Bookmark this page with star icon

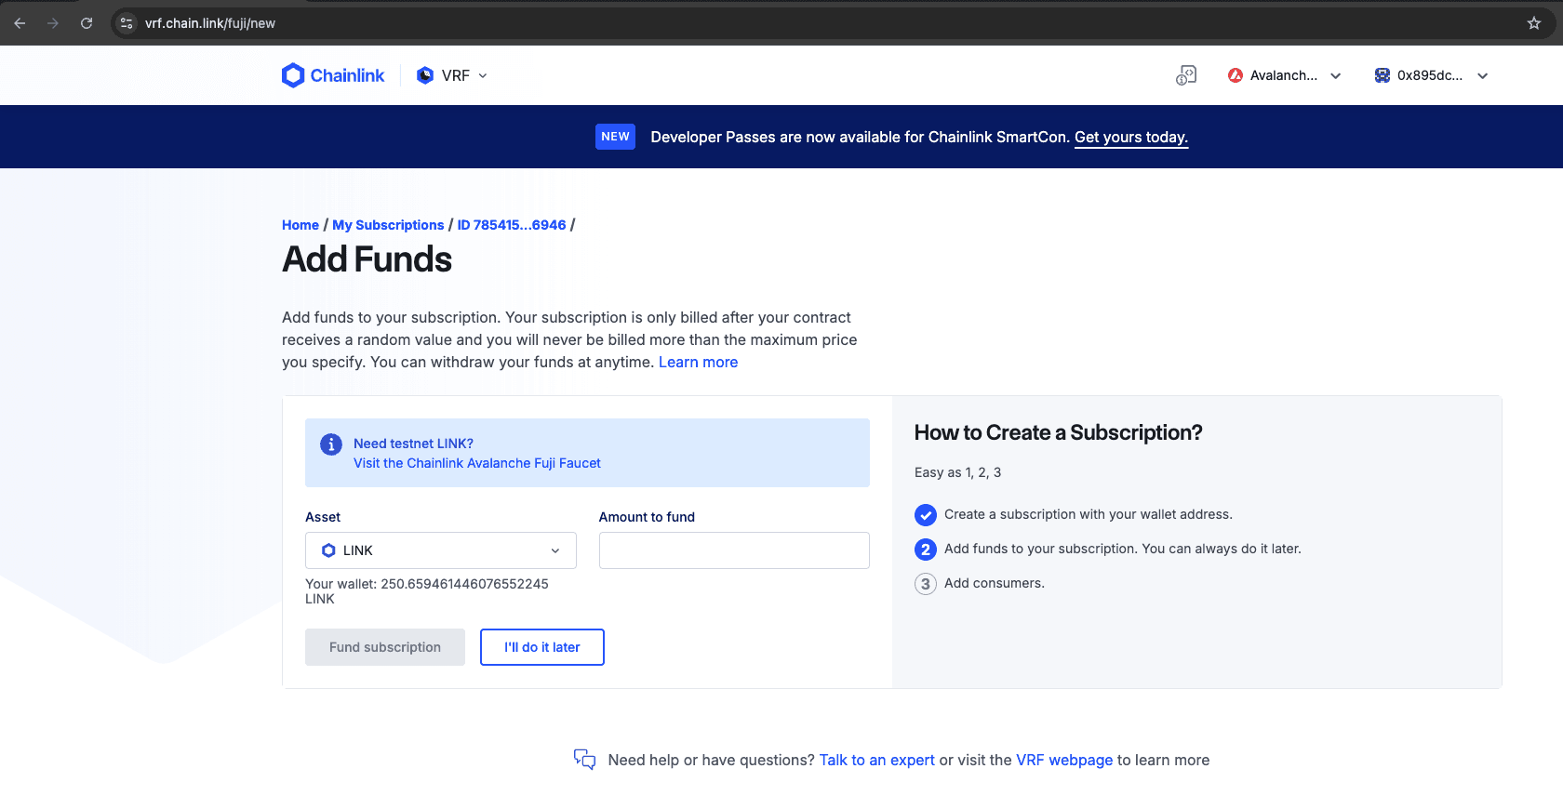(1534, 23)
